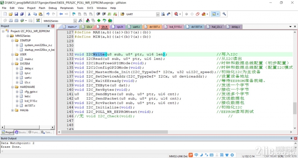Screen dimensions: 298x158
Task: Open the File menu
Action: pyautogui.click(x=4, y=8)
